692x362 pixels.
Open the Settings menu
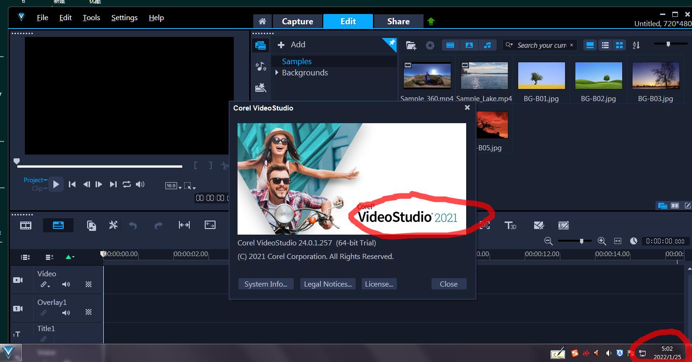125,18
